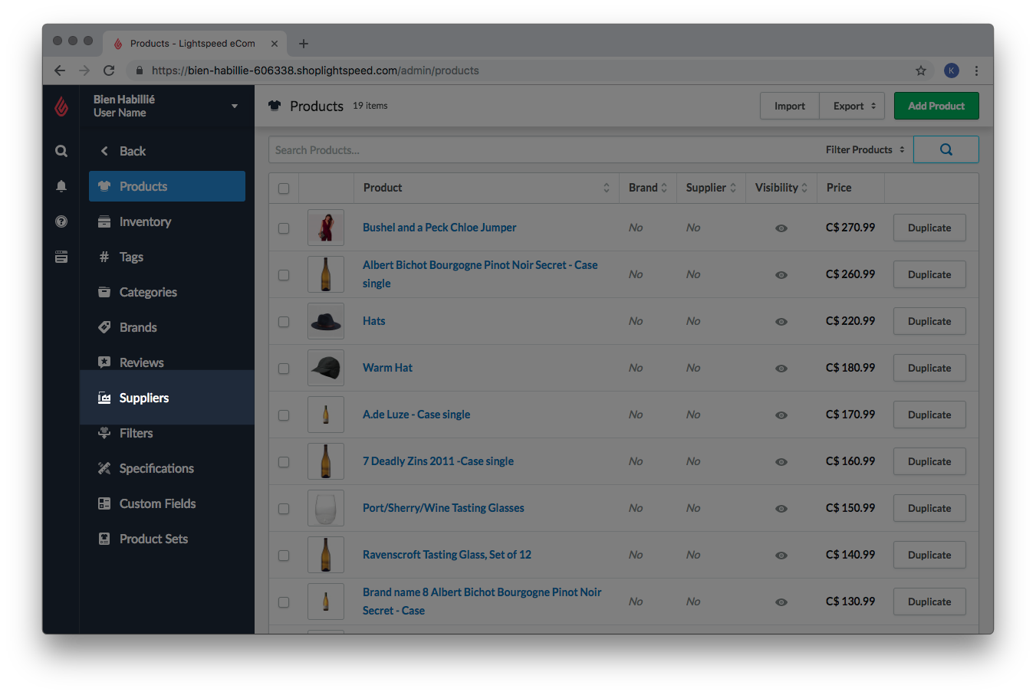Click the Lightspeed flame logo in the sidebar
The width and height of the screenshot is (1036, 695).
[x=61, y=107]
